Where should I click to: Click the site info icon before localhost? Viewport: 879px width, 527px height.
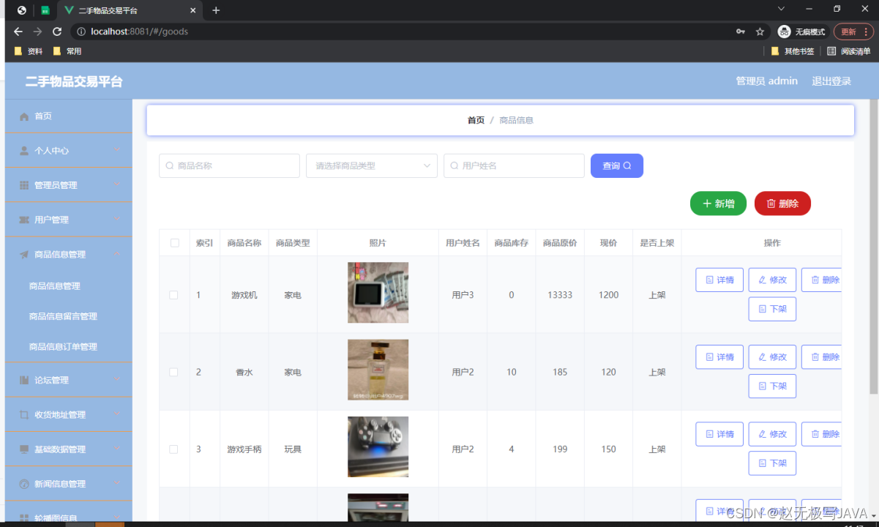pyautogui.click(x=81, y=31)
